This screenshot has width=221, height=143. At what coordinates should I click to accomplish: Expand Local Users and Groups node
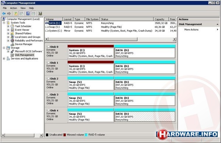[x=8, y=37]
